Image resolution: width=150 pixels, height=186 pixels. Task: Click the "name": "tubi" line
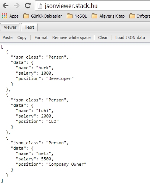tap(35, 111)
